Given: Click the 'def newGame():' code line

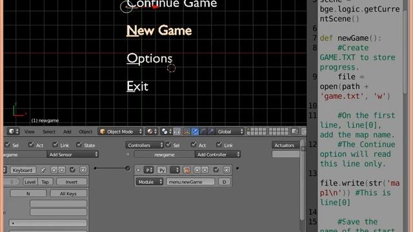Looking at the screenshot, I should pos(350,38).
